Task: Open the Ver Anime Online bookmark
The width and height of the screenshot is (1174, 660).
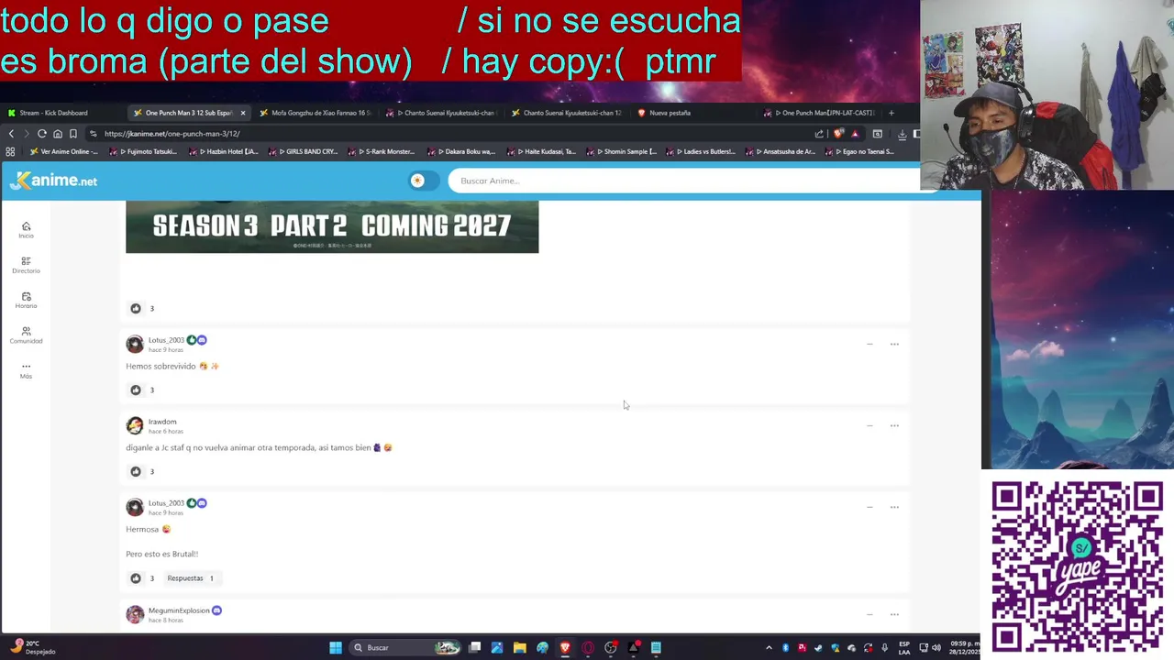Action: [63, 151]
